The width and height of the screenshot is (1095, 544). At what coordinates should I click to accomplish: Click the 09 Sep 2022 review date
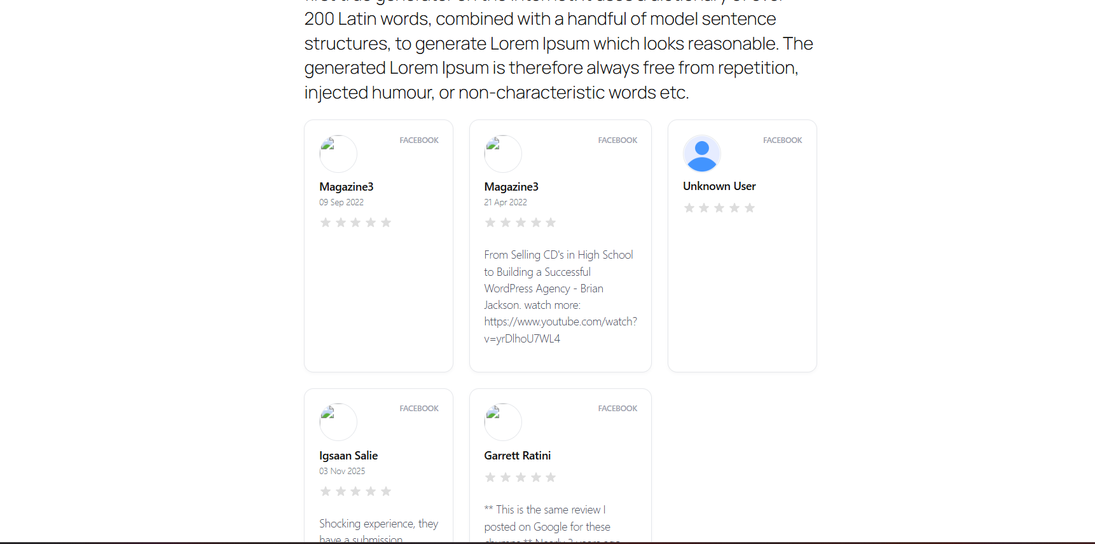click(341, 202)
